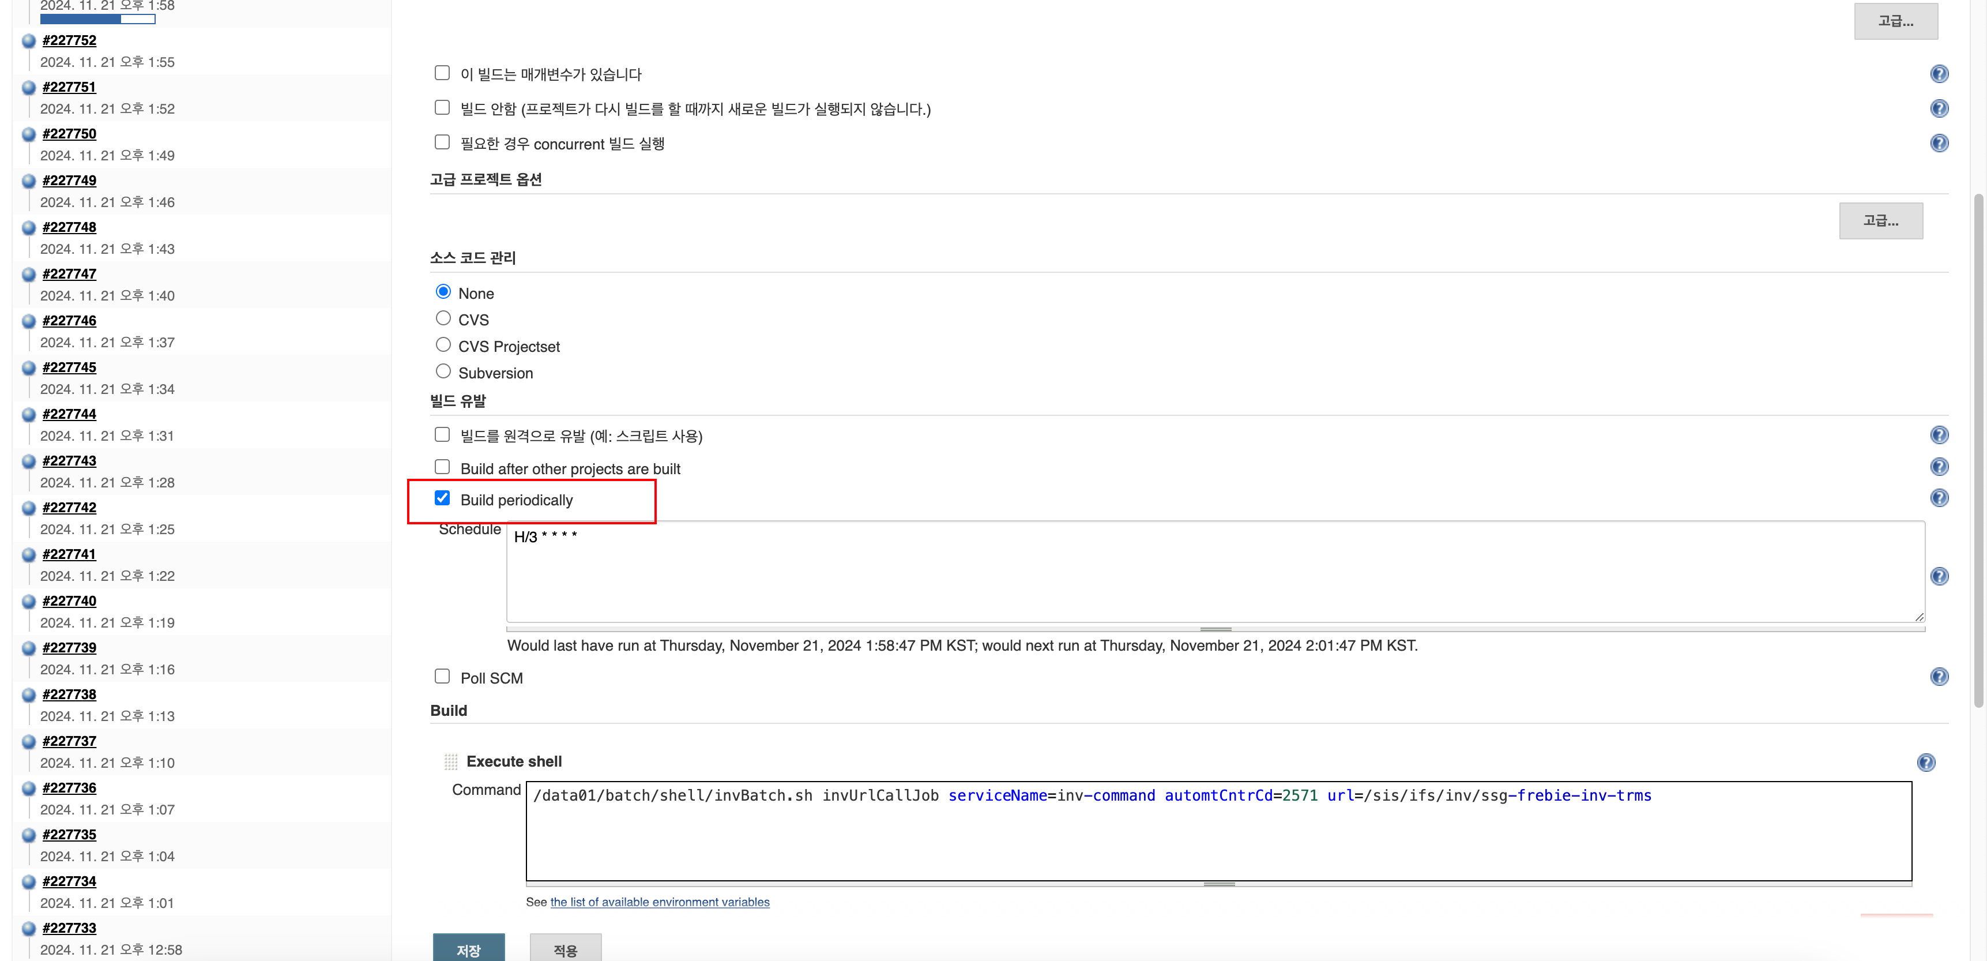Click help icon beside Build periodically
This screenshot has height=961, width=1987.
coord(1939,498)
